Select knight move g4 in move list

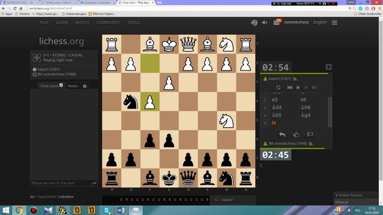click(306, 115)
